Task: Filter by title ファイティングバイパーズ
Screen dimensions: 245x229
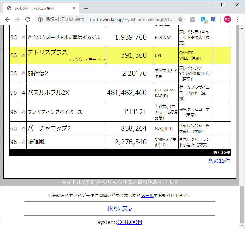Action: [x=55, y=112]
